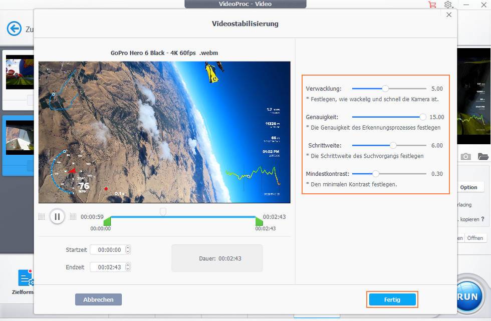This screenshot has width=491, height=321.
Task: Click the GoPro Hero 6 Black file title
Action: (164, 53)
